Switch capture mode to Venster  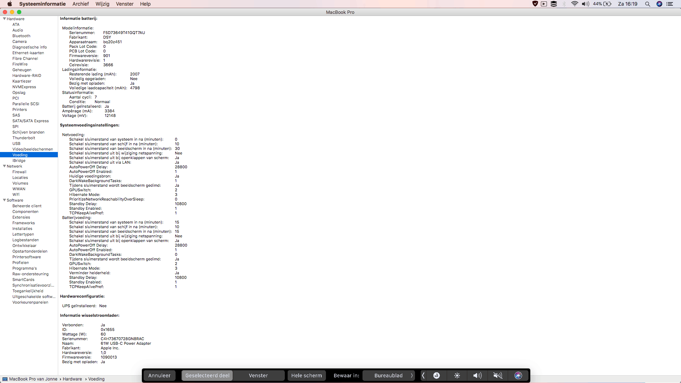(258, 376)
